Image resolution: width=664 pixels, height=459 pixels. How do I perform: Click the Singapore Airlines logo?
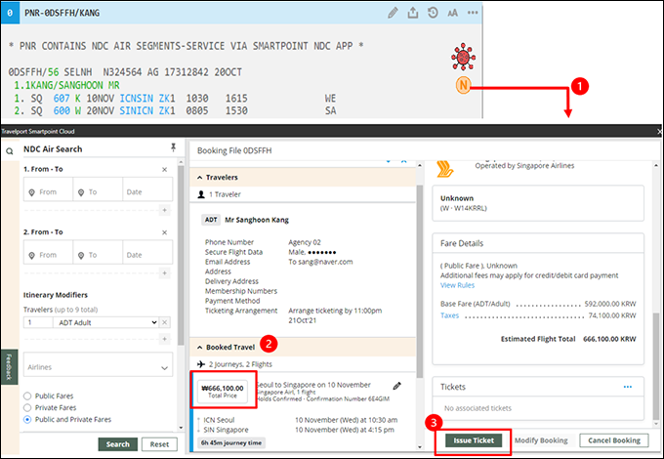[445, 168]
